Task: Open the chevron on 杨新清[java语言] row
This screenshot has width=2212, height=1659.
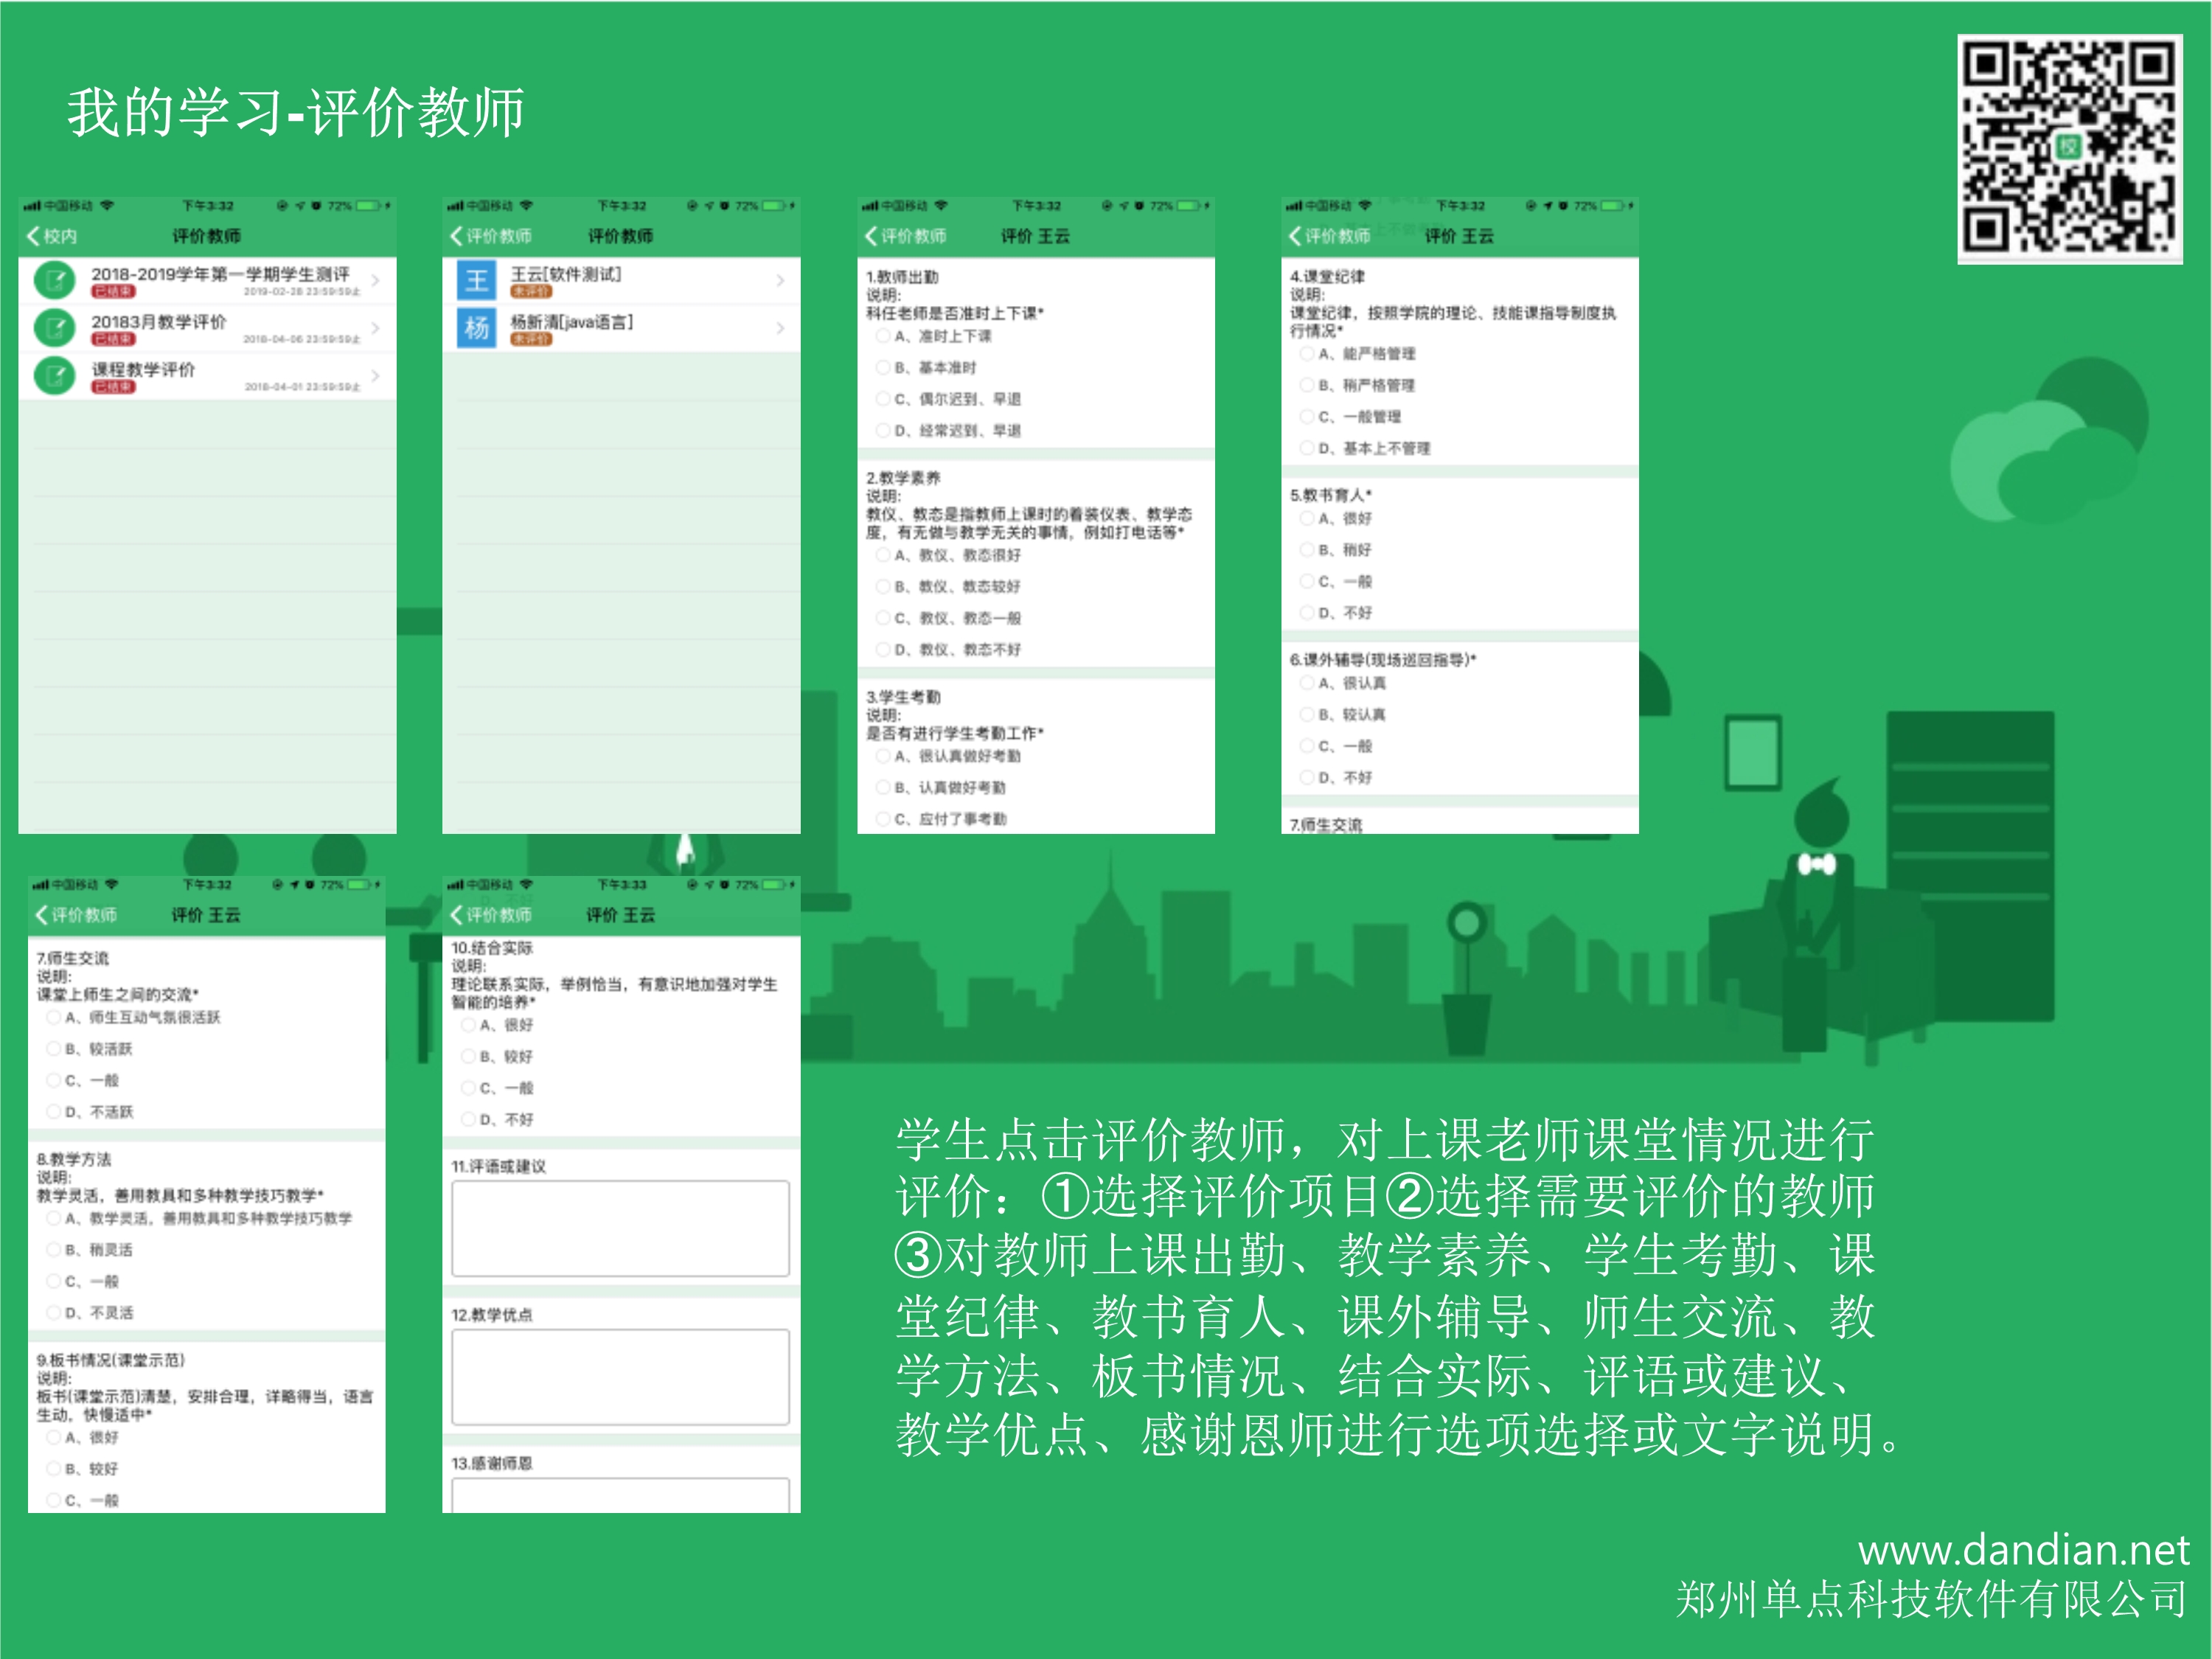Action: pyautogui.click(x=781, y=328)
